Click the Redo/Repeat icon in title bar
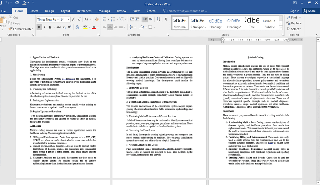The height and width of the screenshot is (185, 320). click(x=17, y=2)
